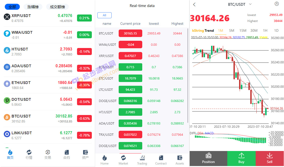
Task: Expand the BTC/USDT pair dropdown
Action: [x=250, y=4]
